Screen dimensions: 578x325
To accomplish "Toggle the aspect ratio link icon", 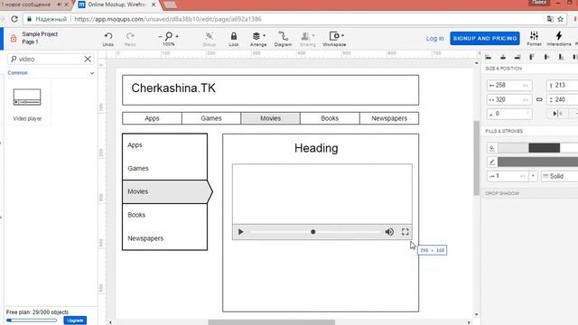I will pyautogui.click(x=539, y=99).
